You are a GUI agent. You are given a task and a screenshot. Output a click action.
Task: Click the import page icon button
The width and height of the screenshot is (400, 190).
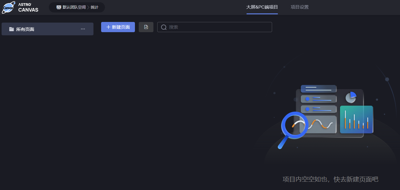146,27
